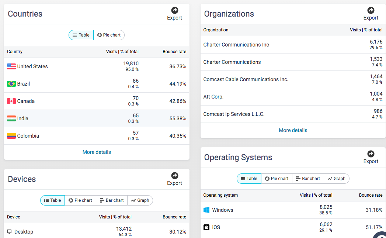Open More details under Countries

pyautogui.click(x=97, y=152)
